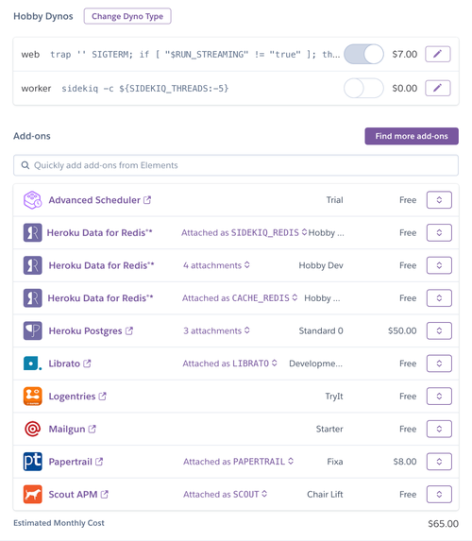
Task: Open options menu for Scout APM
Action: pos(439,495)
